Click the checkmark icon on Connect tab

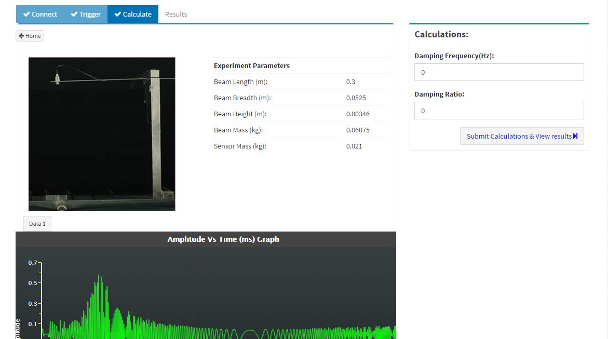coord(26,14)
